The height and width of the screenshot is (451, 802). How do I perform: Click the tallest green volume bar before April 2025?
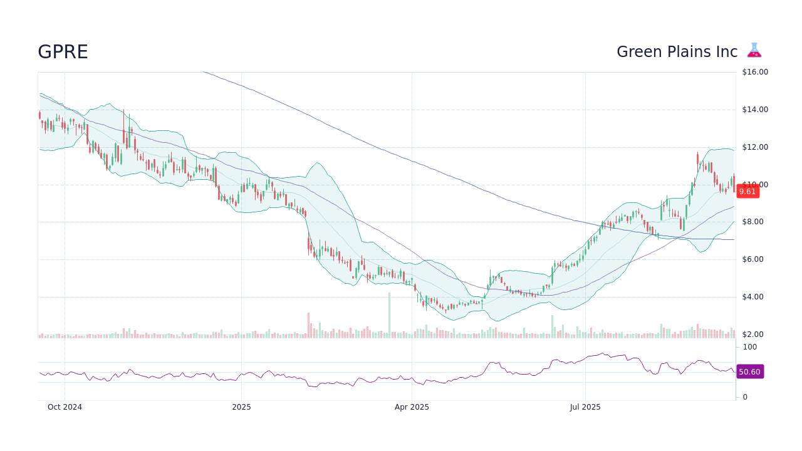coord(389,315)
